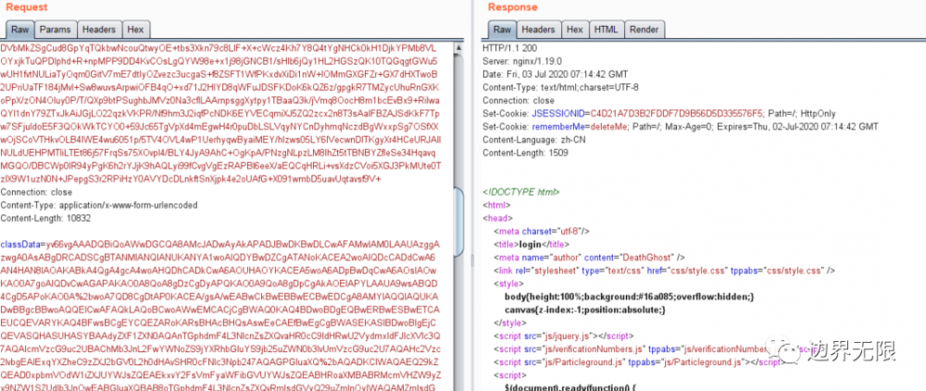
Task: Click the Content-Length: 1509 line
Action: [x=525, y=153]
